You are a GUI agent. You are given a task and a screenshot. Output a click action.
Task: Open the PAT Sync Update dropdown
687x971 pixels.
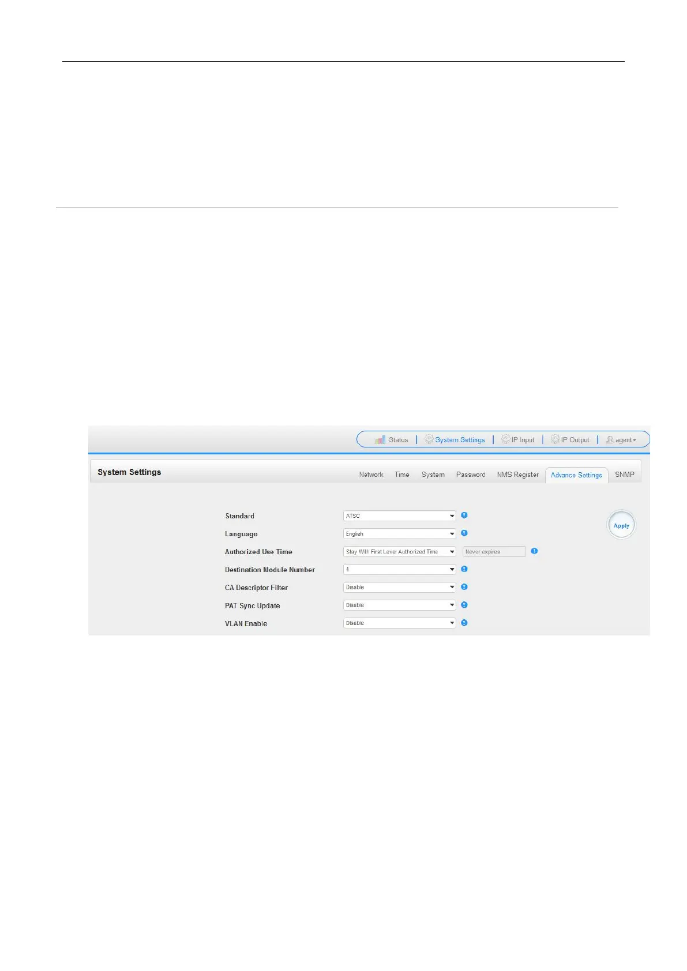pos(399,605)
